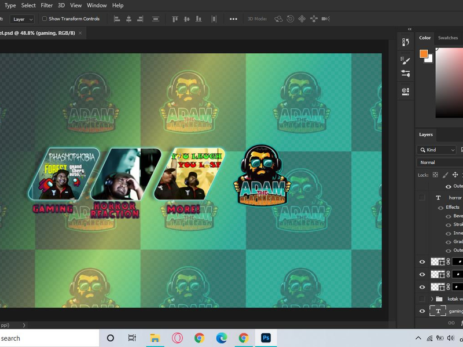Click the lock image pixels brush icon
The image size is (463, 347).
pos(445,175)
